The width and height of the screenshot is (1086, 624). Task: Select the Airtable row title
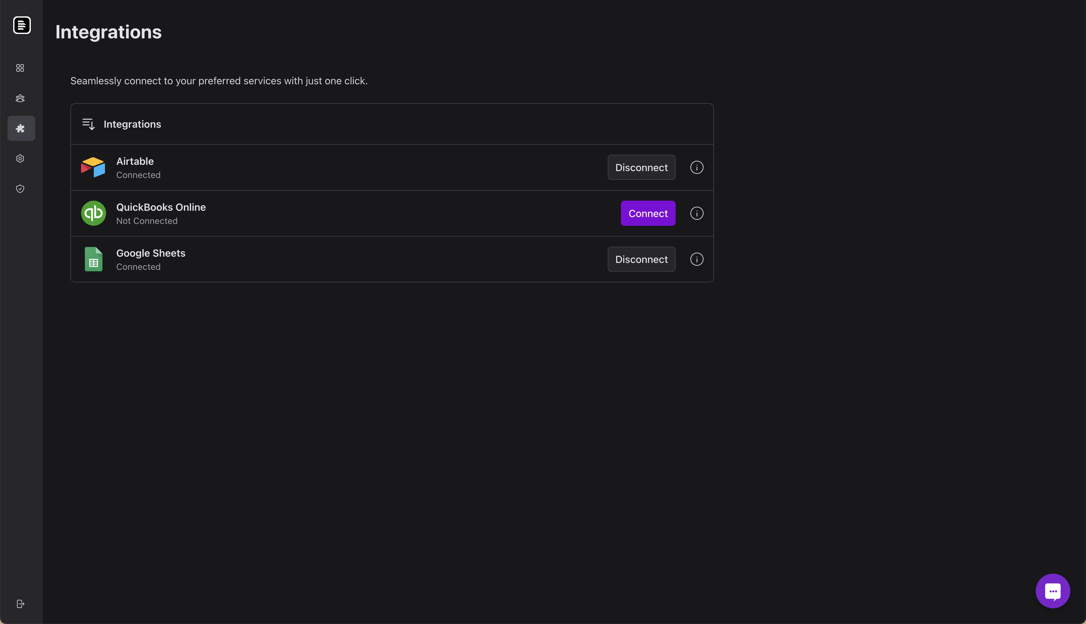coord(135,161)
